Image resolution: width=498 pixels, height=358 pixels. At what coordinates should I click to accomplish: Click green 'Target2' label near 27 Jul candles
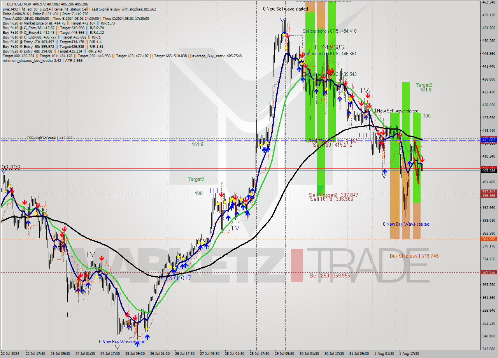(196, 179)
